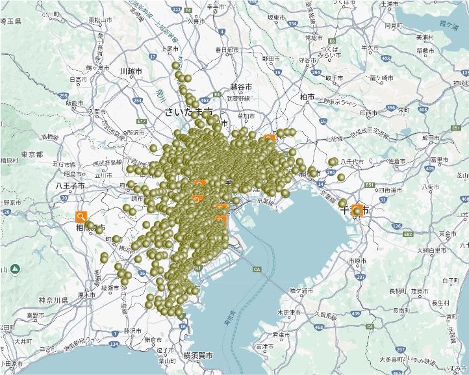Click the 川越市 city label
Screen dimensions: 469x375
(x=131, y=71)
